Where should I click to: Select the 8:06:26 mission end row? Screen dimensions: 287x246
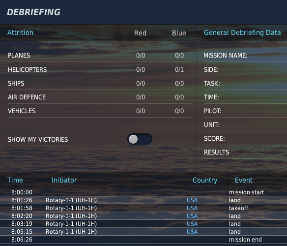pyautogui.click(x=143, y=240)
